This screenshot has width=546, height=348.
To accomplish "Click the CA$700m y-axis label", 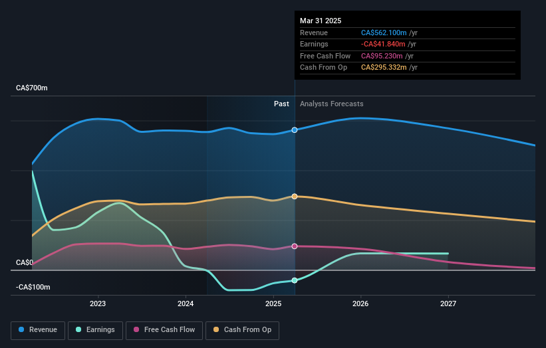I will click(x=32, y=88).
